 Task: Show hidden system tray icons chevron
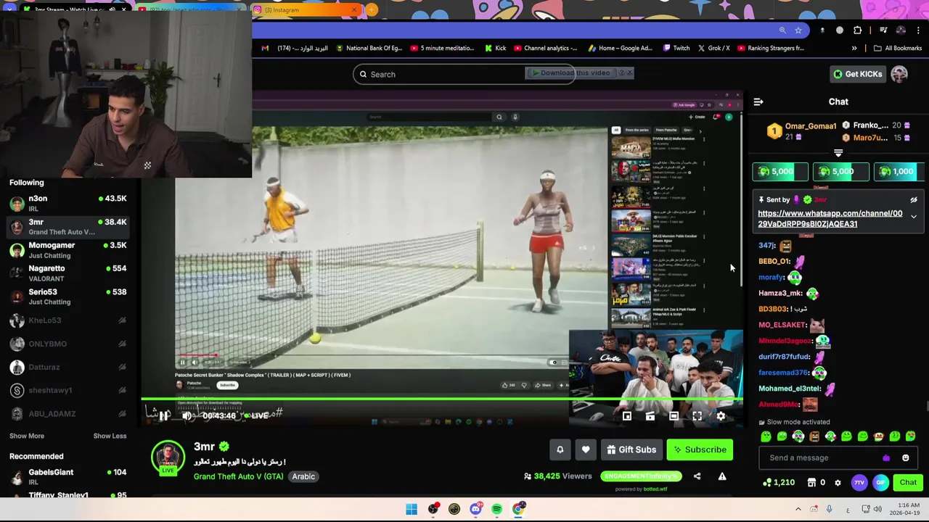(x=798, y=510)
